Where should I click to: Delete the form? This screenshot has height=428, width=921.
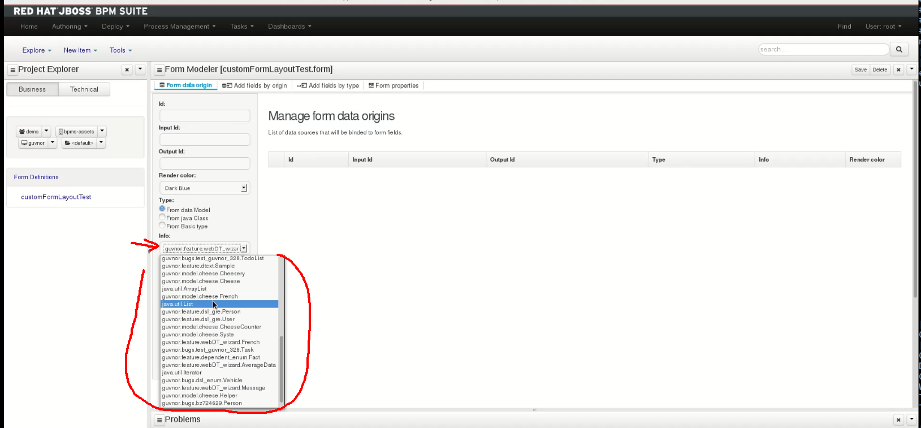pos(880,70)
